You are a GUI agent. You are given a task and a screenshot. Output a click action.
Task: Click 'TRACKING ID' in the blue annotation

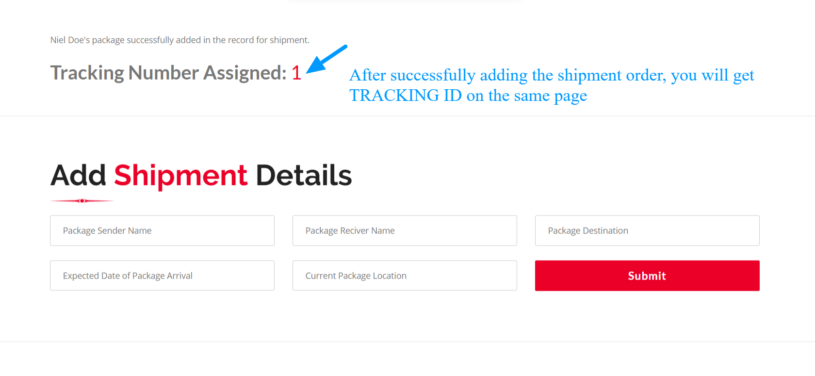click(x=406, y=96)
